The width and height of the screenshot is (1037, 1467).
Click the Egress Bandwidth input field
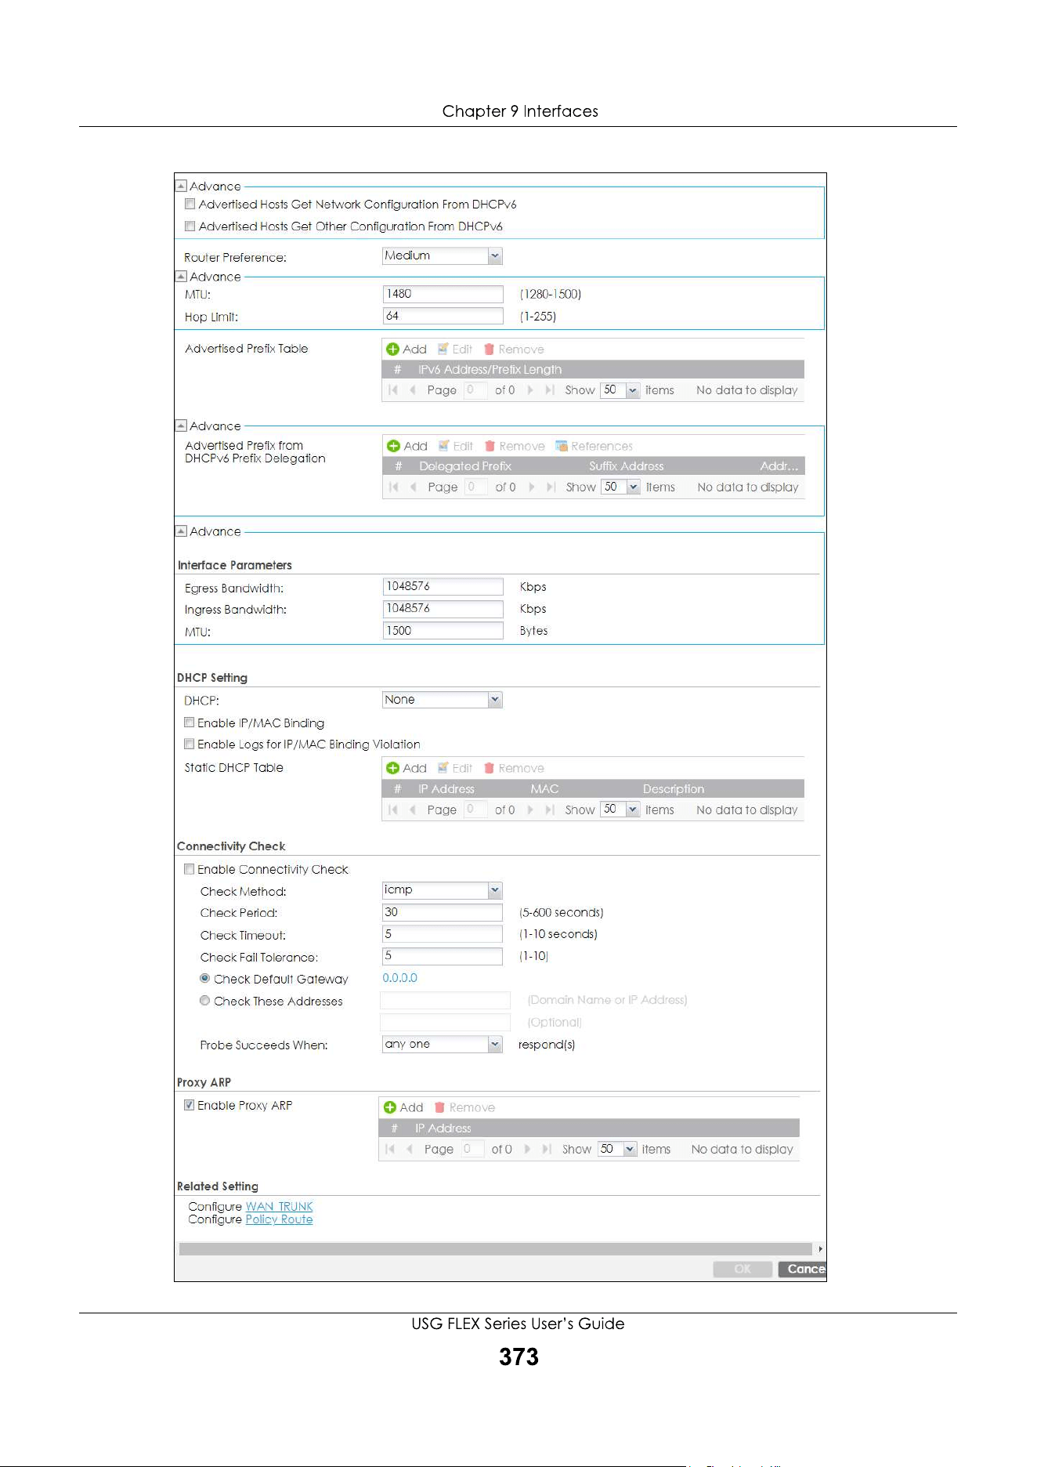[443, 586]
